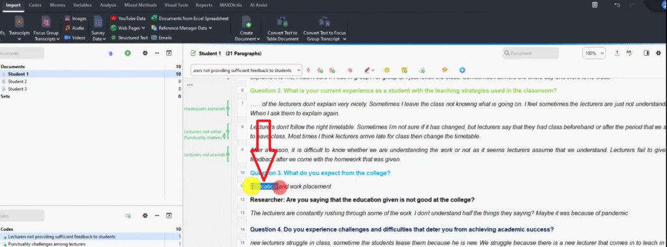The image size is (667, 247).
Task: Click the Transcripts import icon
Action: tap(19, 21)
